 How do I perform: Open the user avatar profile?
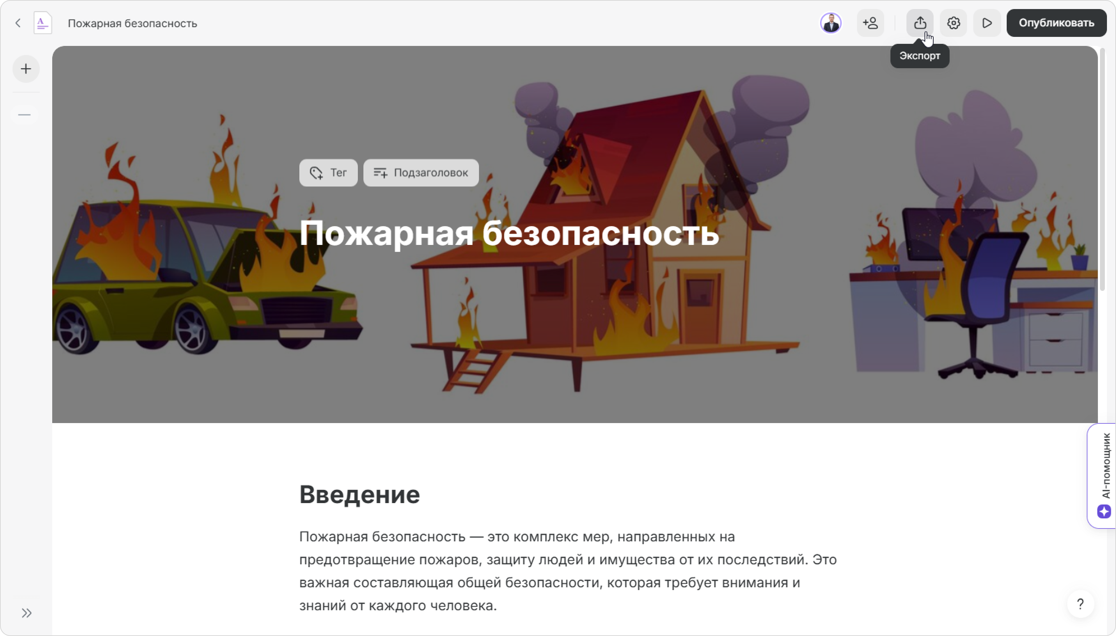click(831, 23)
